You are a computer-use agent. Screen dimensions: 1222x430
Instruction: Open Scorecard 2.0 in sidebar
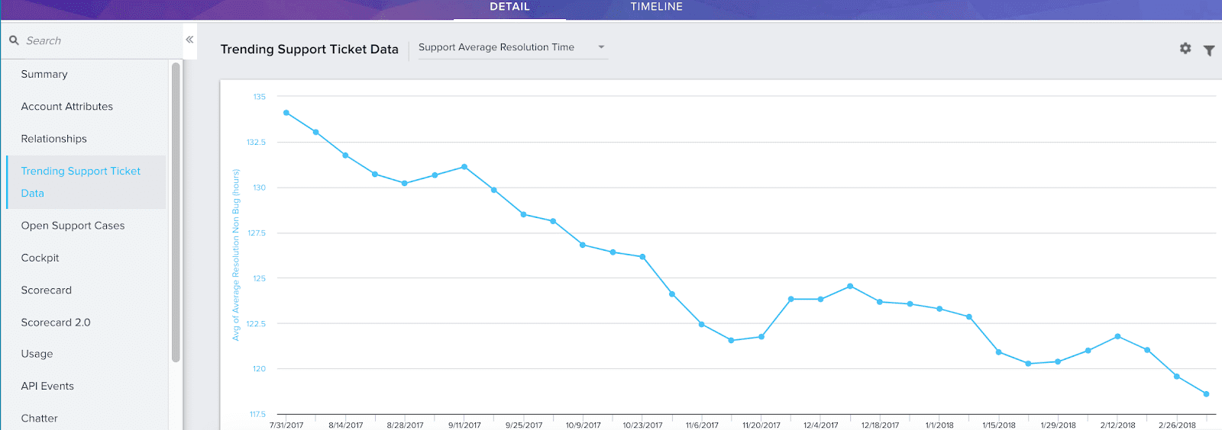(x=56, y=322)
